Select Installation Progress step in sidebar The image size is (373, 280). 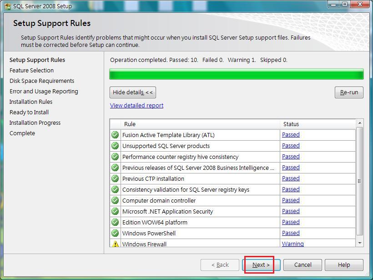click(x=35, y=122)
